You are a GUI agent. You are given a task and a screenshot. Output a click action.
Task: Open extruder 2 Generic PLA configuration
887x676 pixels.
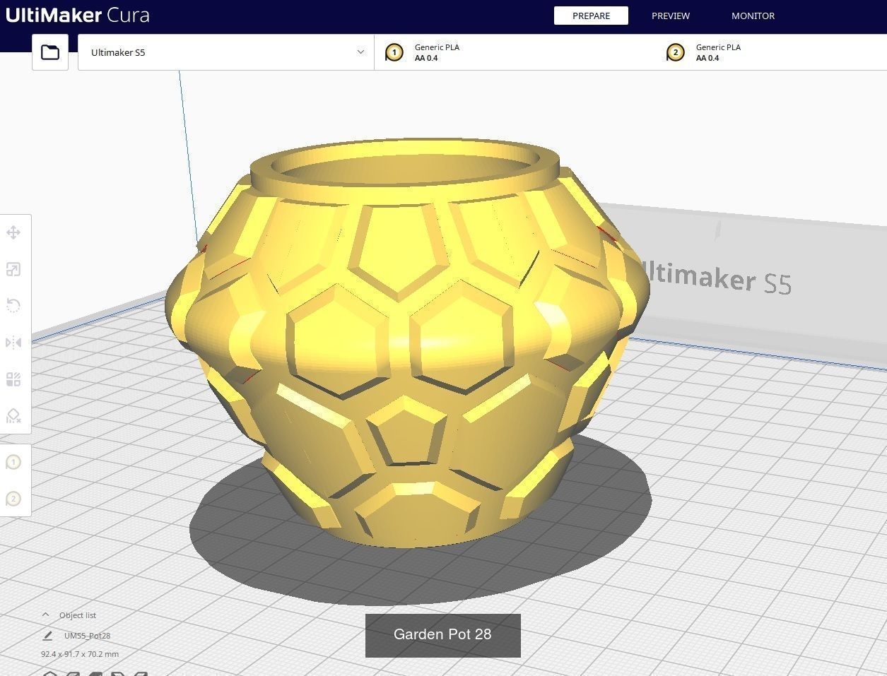(772, 52)
